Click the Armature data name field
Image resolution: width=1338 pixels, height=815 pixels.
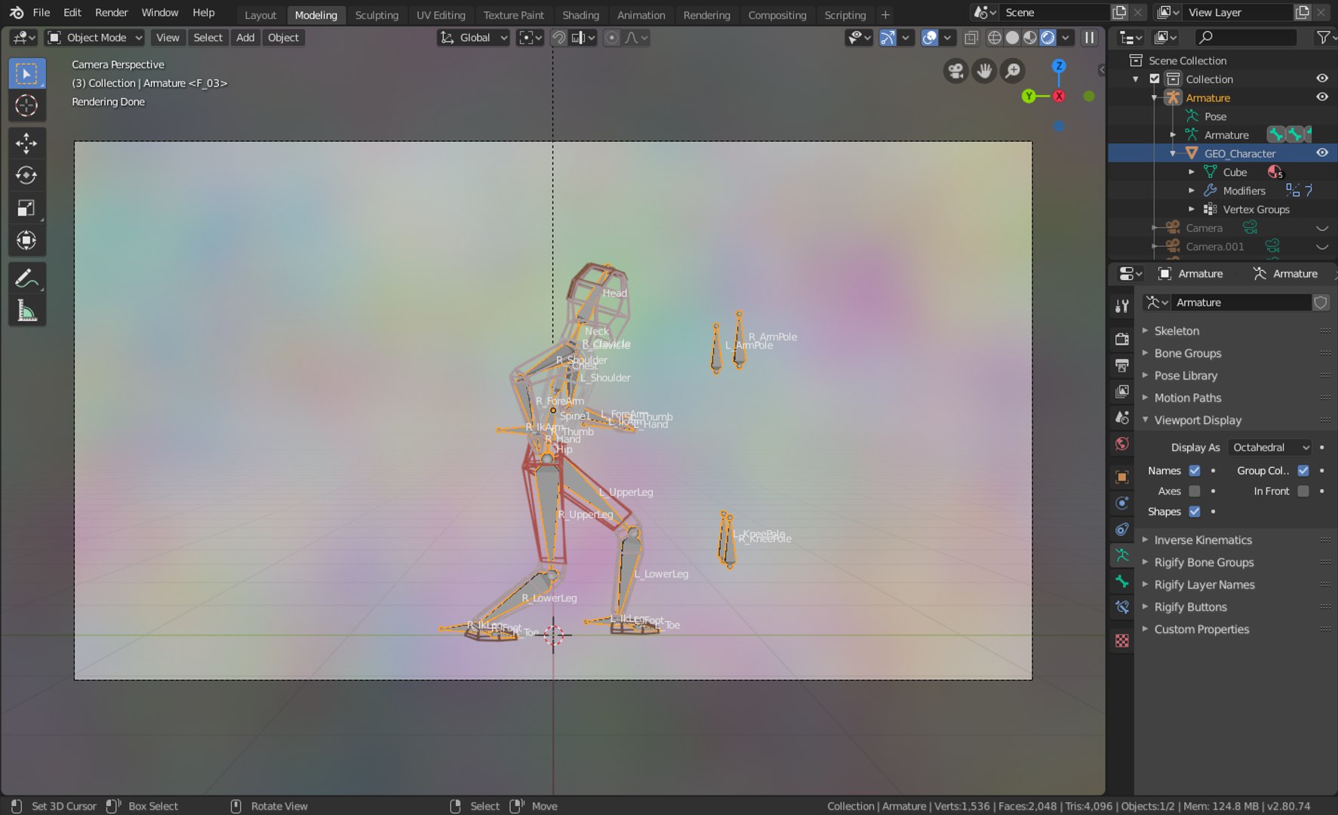tap(1242, 303)
